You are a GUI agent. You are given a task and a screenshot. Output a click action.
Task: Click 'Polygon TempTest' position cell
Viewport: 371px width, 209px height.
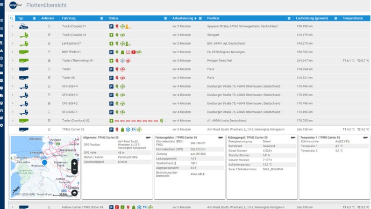(x=219, y=61)
